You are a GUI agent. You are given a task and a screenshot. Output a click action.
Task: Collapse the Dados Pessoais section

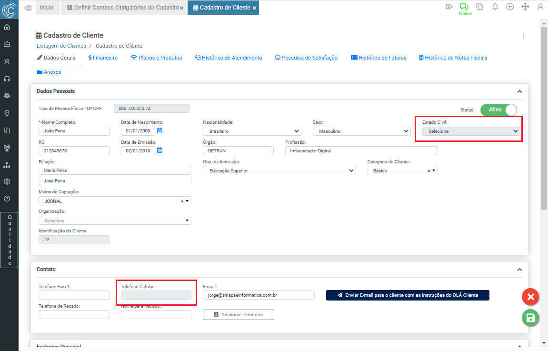519,91
